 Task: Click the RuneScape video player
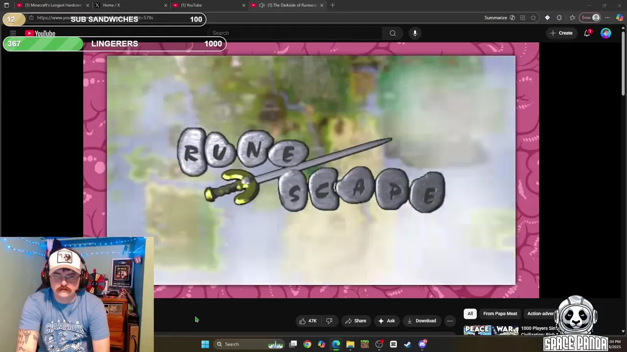click(311, 170)
